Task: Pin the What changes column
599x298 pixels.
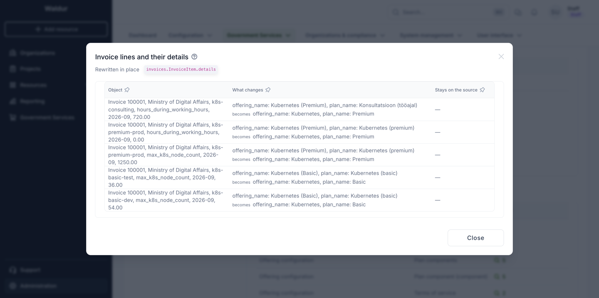Action: (268, 90)
